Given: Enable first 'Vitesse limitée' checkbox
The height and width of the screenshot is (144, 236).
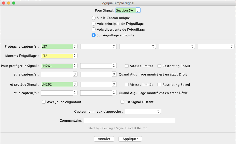Looking at the screenshot, I should [x=127, y=66].
